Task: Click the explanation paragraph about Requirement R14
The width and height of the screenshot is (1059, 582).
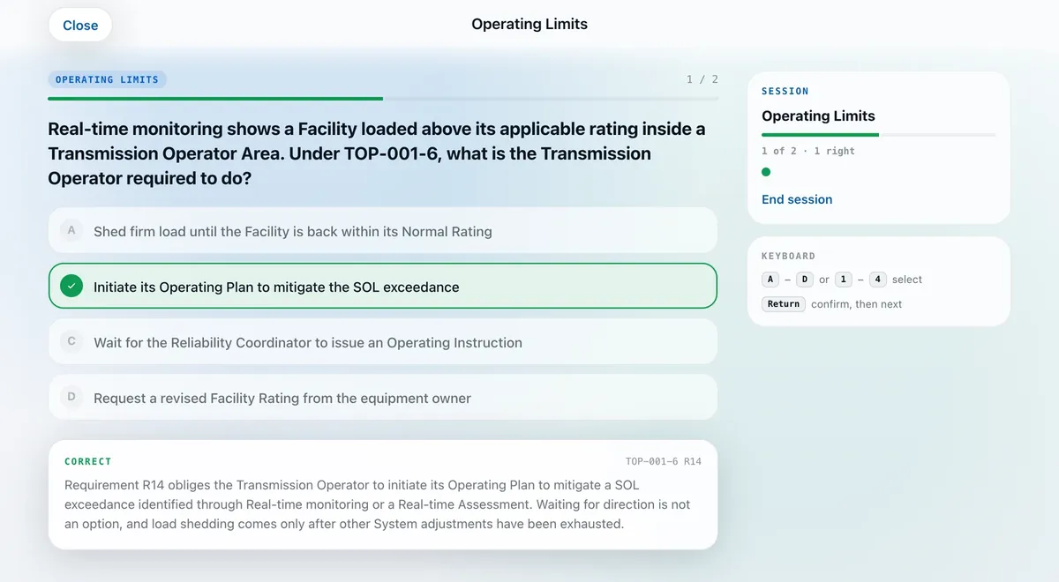Action: coord(378,504)
